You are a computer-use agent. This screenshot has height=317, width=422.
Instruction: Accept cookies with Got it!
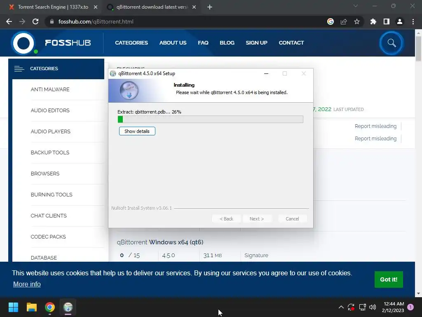tap(389, 279)
